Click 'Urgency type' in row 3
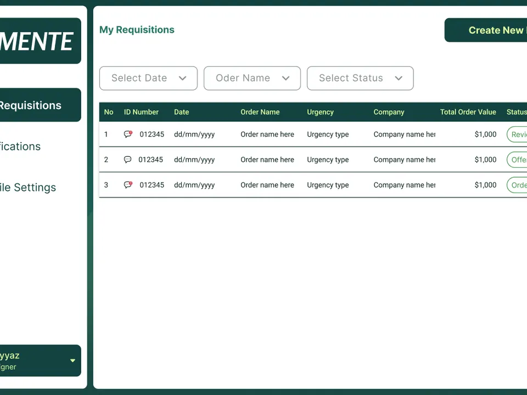 click(328, 185)
